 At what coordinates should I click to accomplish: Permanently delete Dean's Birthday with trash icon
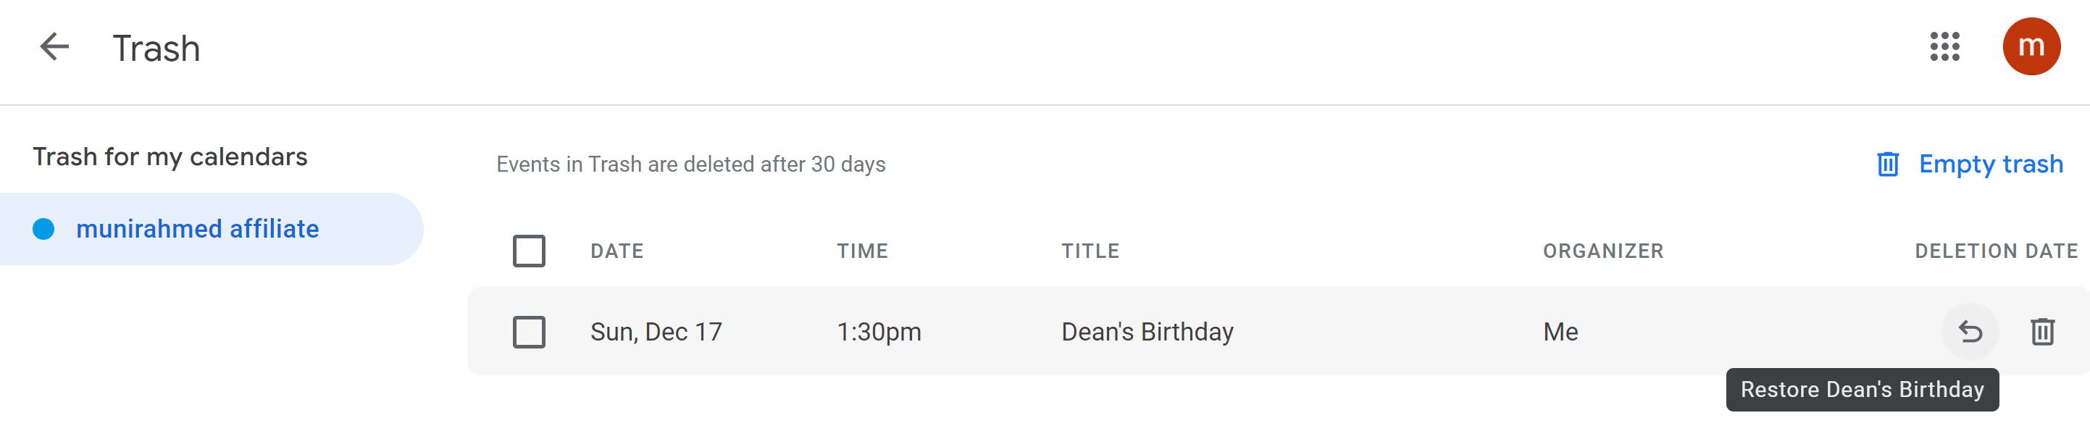coord(2044,331)
